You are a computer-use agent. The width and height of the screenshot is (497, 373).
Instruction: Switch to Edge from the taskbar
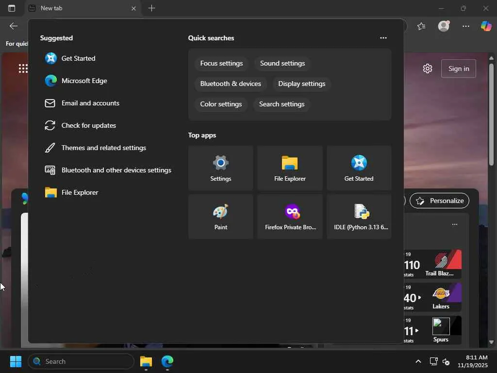click(x=167, y=361)
